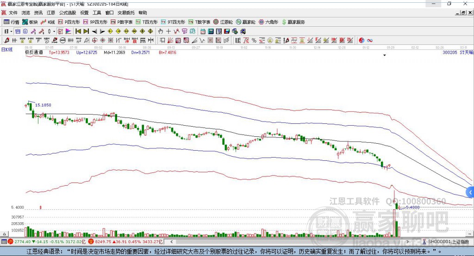Select the spiral drawing tool

tap(47, 40)
